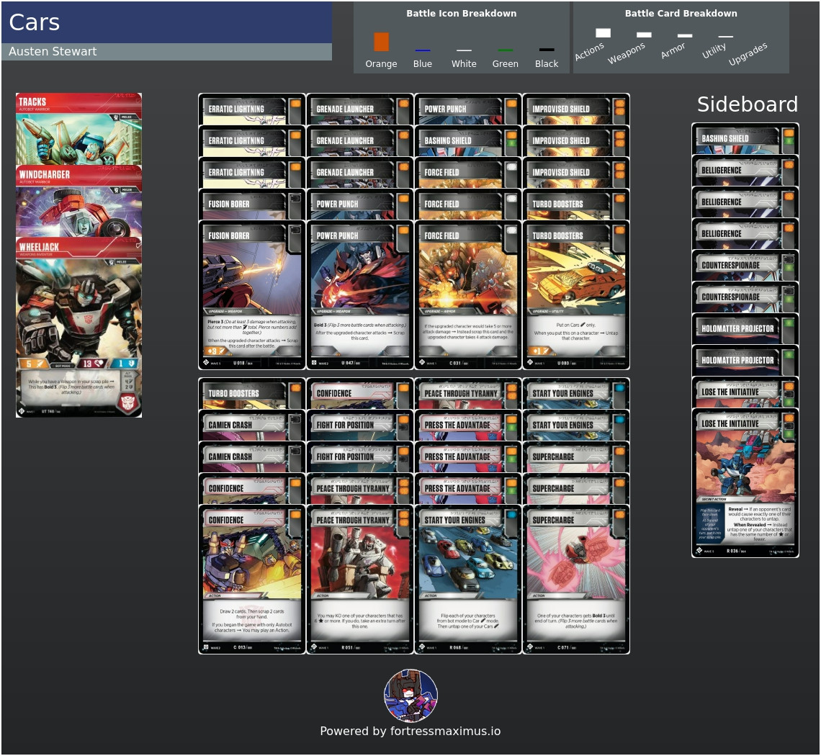
Task: Click the author name 'Austen Stewart'
Action: (x=53, y=51)
